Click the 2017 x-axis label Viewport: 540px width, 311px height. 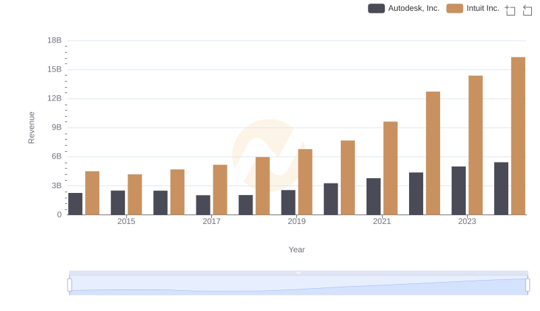point(211,221)
